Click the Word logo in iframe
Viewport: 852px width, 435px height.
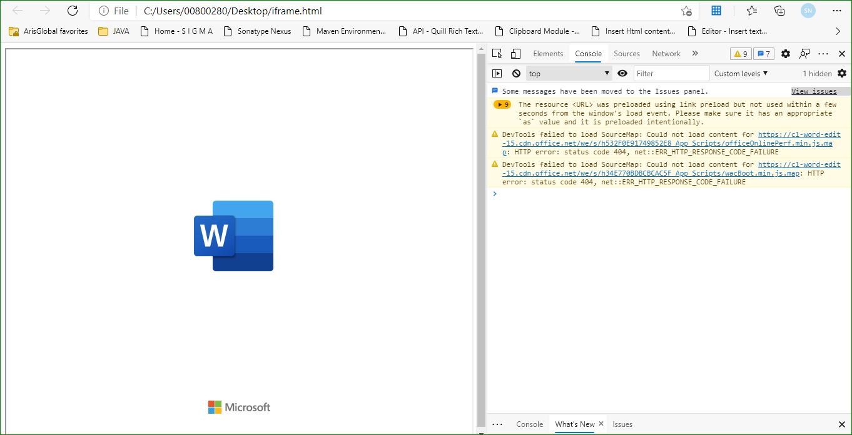(x=234, y=236)
